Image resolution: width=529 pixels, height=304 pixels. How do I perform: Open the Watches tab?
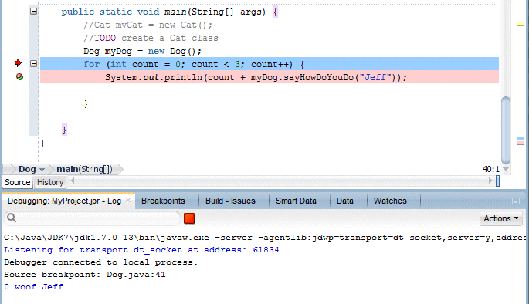coord(390,201)
